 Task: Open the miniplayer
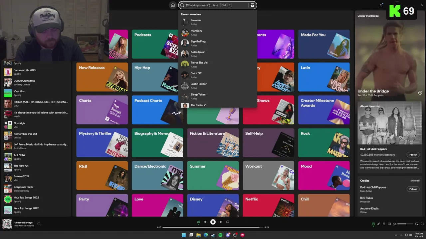[x=417, y=224]
